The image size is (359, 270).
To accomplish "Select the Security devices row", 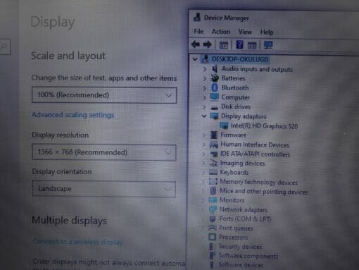I will 240,247.
